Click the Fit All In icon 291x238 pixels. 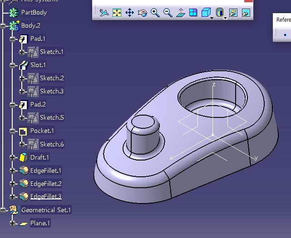[x=117, y=13]
